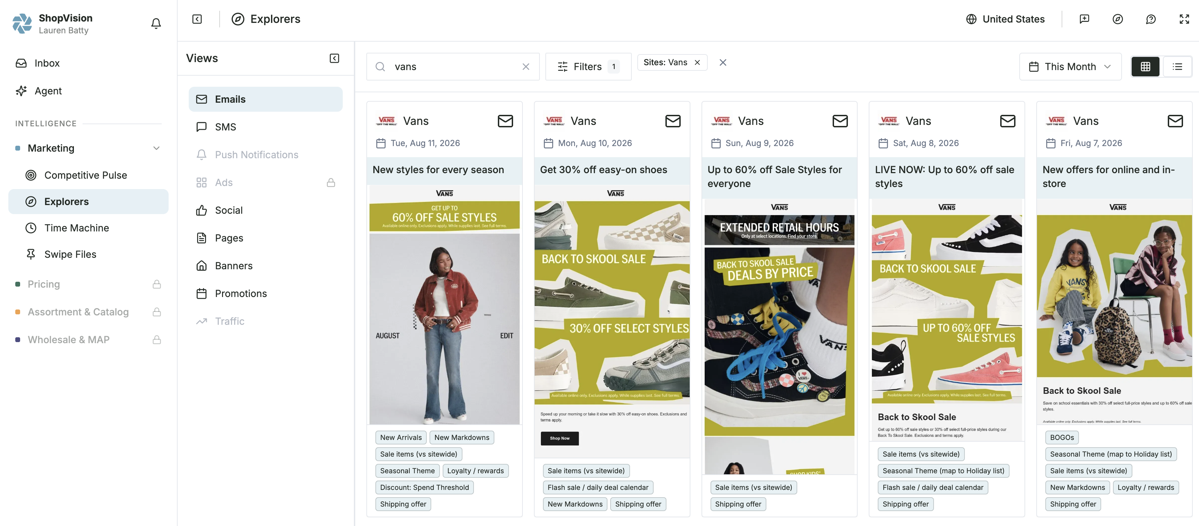The image size is (1199, 526).
Task: Open 'New offers for online and in-store' email
Action: click(x=1109, y=177)
